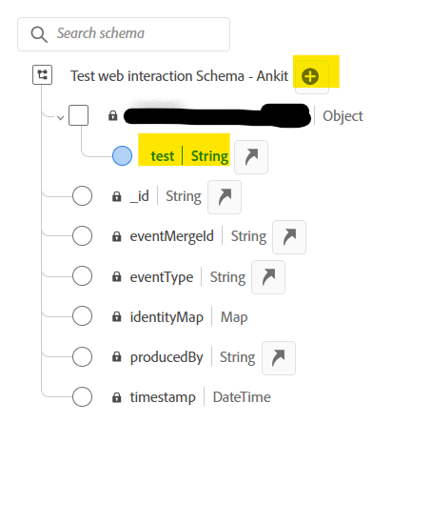Check the box for the redacted Object field

(78, 115)
